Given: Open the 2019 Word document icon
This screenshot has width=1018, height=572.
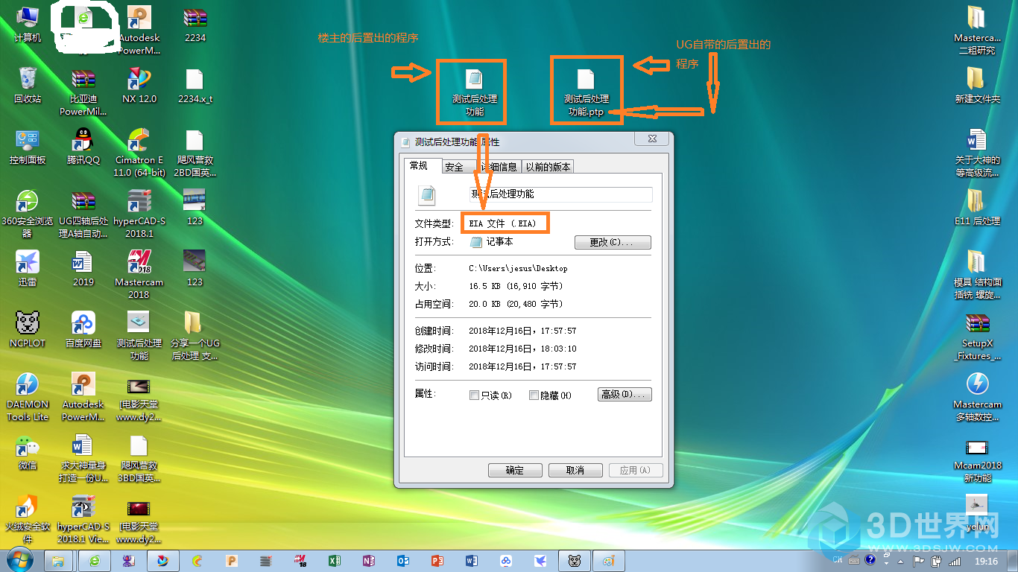Looking at the screenshot, I should [x=83, y=269].
